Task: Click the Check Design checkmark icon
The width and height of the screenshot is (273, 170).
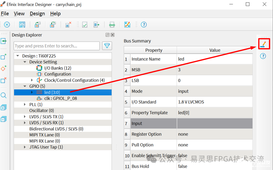Action: coord(85,25)
